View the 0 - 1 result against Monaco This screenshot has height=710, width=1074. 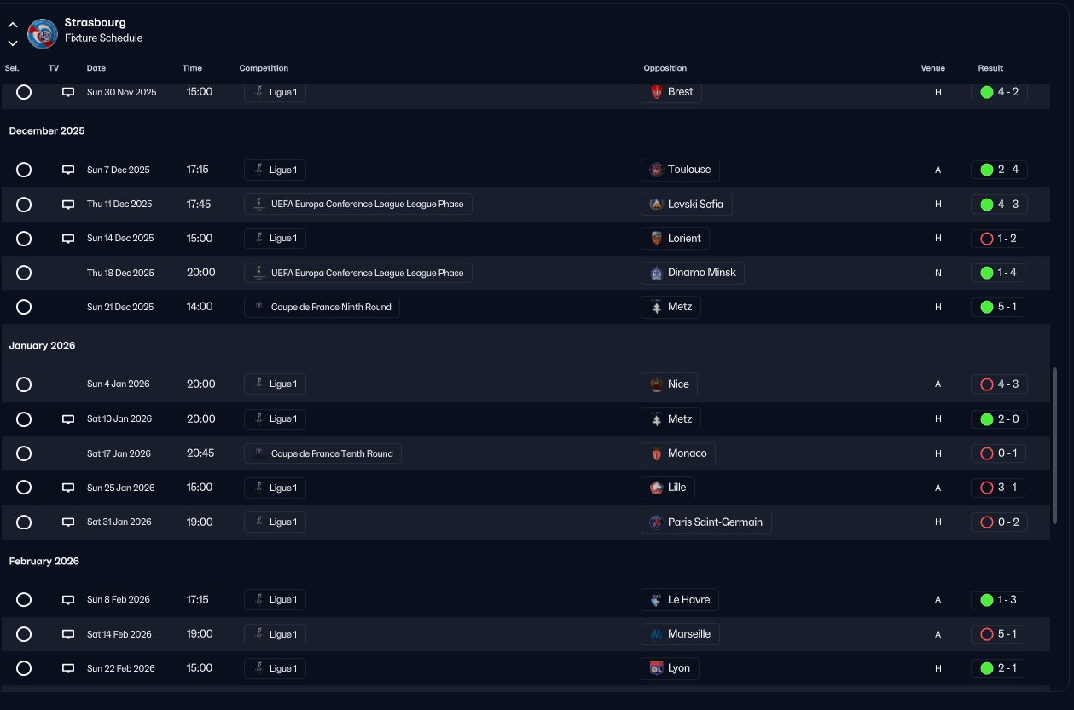point(999,453)
